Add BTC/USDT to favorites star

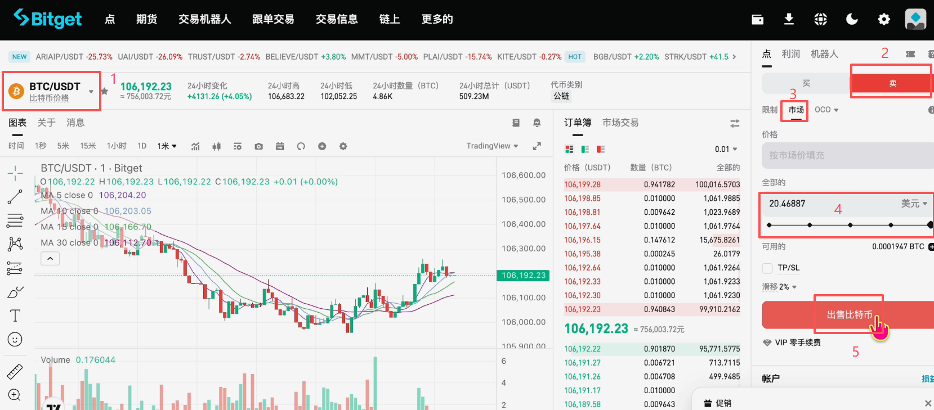coord(105,91)
